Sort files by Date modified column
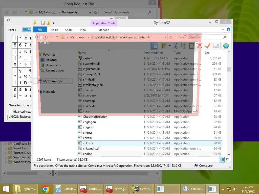The width and height of the screenshot is (259, 194). click(153, 53)
